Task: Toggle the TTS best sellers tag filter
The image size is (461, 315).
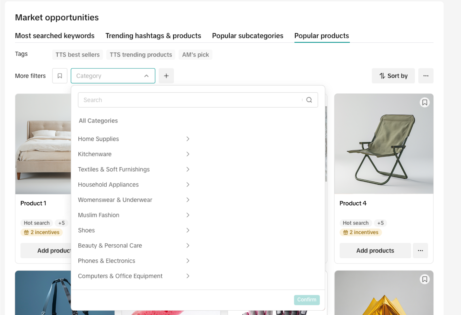Action: pos(77,55)
